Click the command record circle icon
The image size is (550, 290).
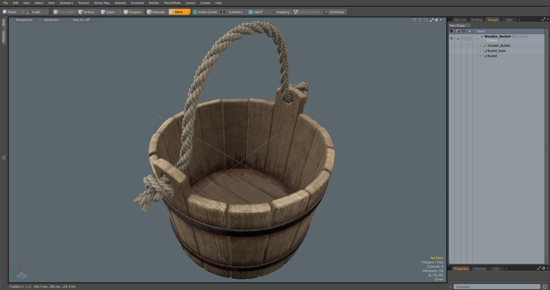[545, 287]
